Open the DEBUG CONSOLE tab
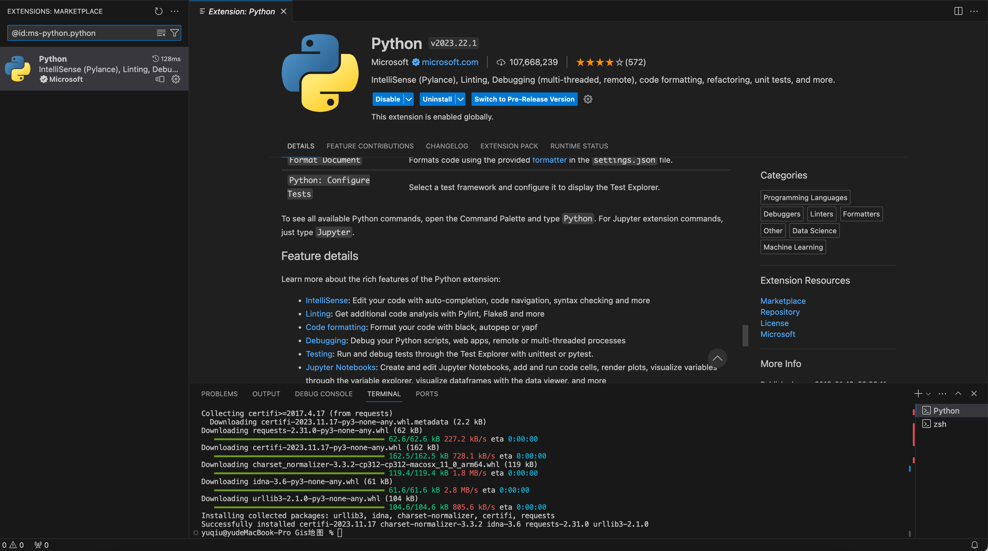The height and width of the screenshot is (551, 988). pos(323,394)
